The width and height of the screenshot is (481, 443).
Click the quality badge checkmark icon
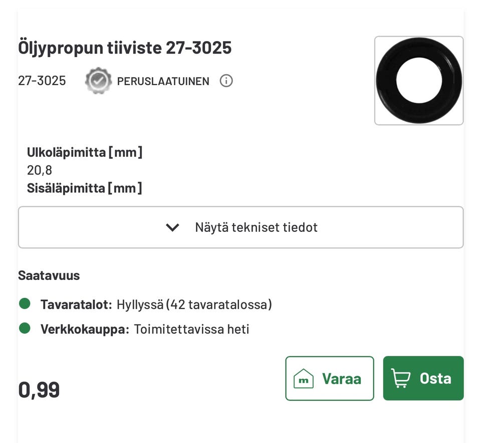tap(98, 81)
